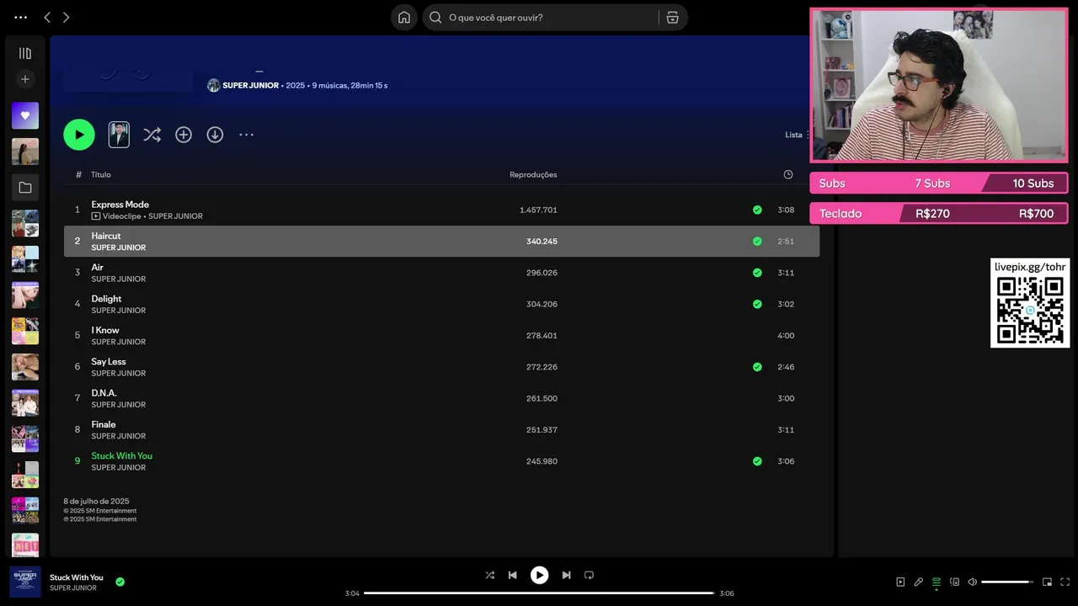Open Now Playing view icon
This screenshot has width=1078, height=606.
[900, 582]
